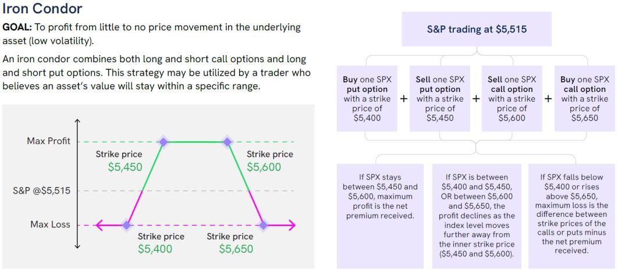Viewport: 618px width, 272px height.
Task: Click the maximum loss outcome box
Action: point(571,215)
